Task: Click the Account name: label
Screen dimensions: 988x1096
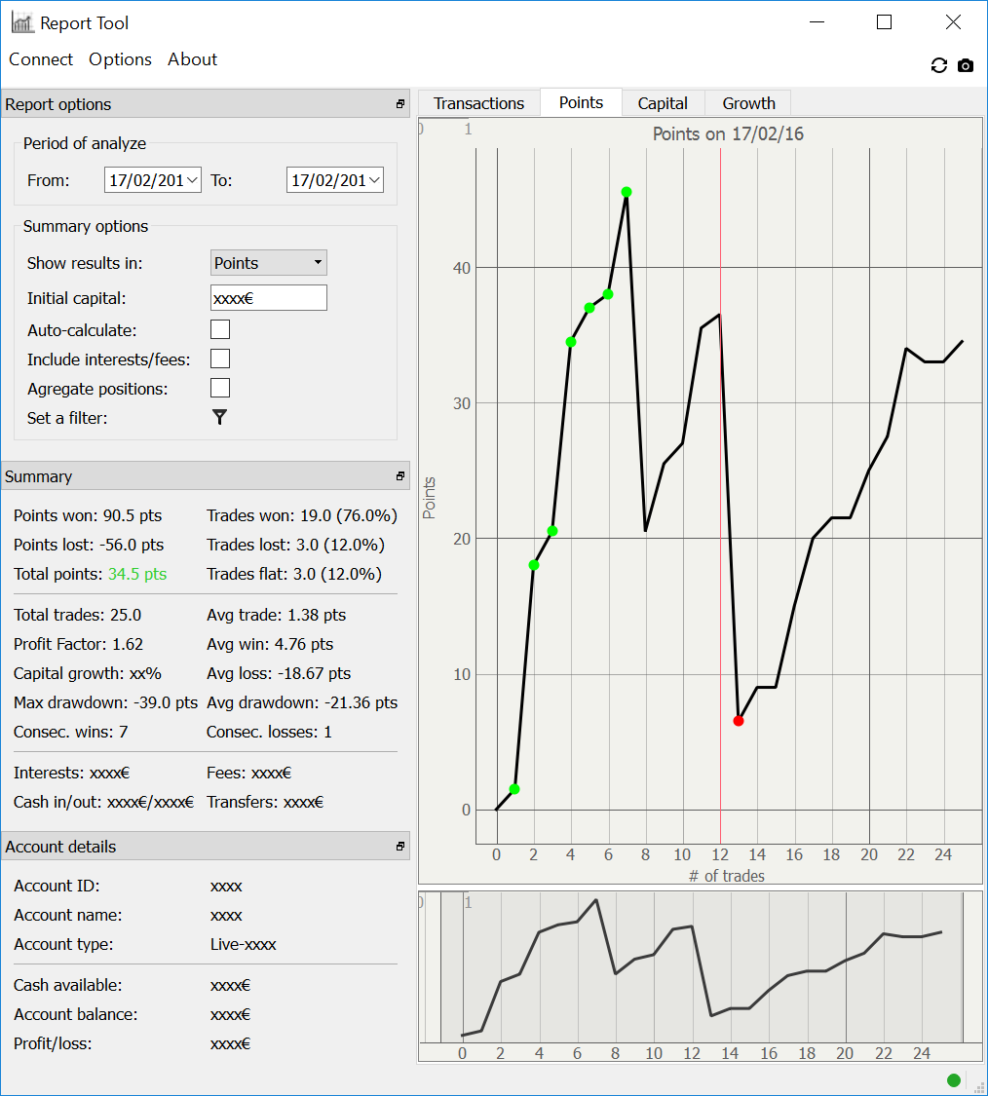Action: tap(68, 915)
